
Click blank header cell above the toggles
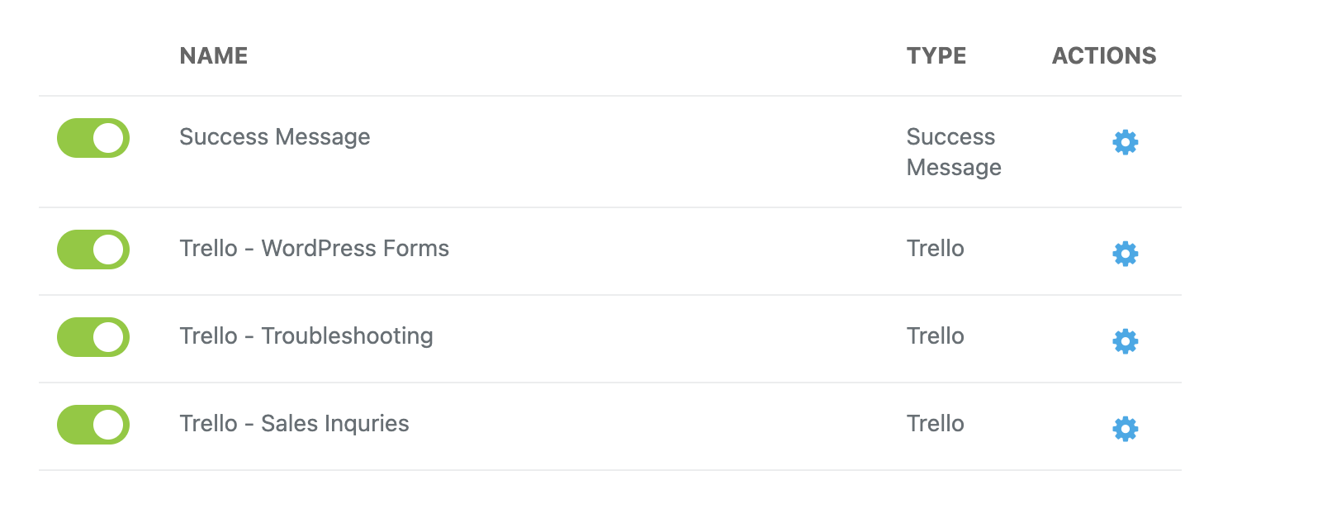coord(93,56)
